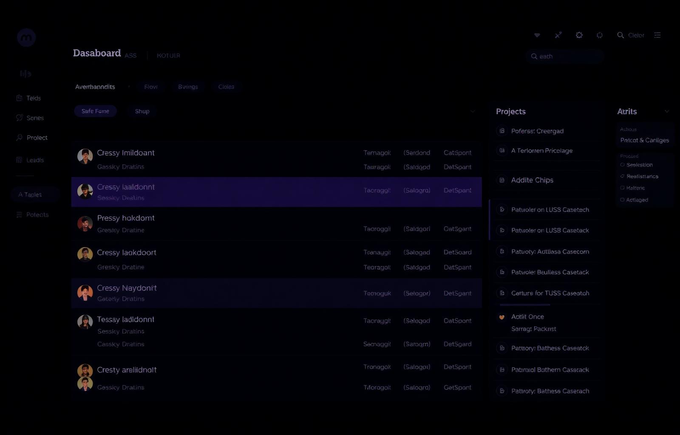The image size is (680, 435).
Task: Click the progress bar under Carture for TUSS
Action: (525, 305)
